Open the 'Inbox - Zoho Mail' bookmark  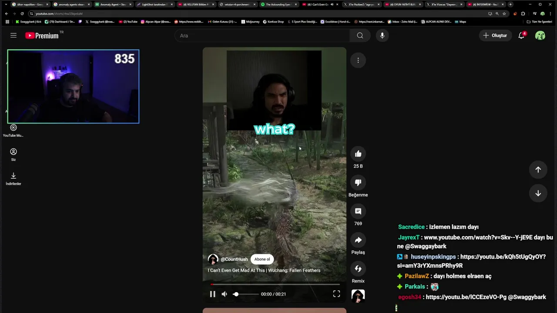[x=402, y=21]
